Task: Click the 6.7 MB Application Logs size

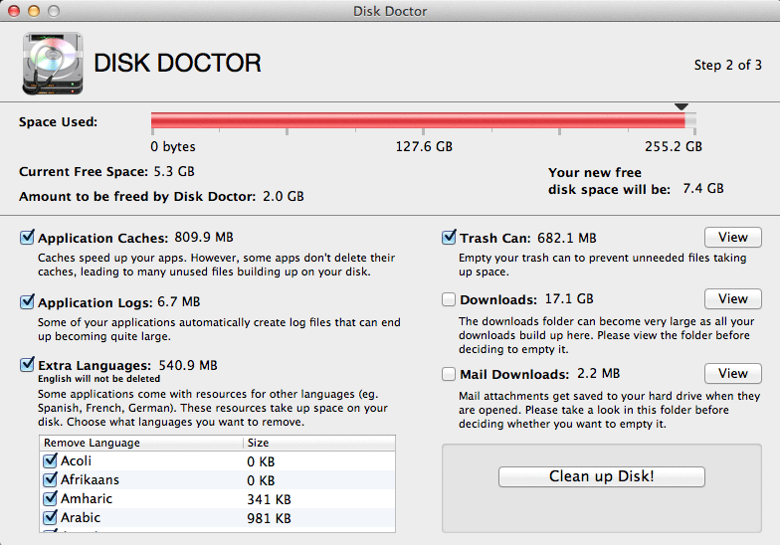Action: 179,302
